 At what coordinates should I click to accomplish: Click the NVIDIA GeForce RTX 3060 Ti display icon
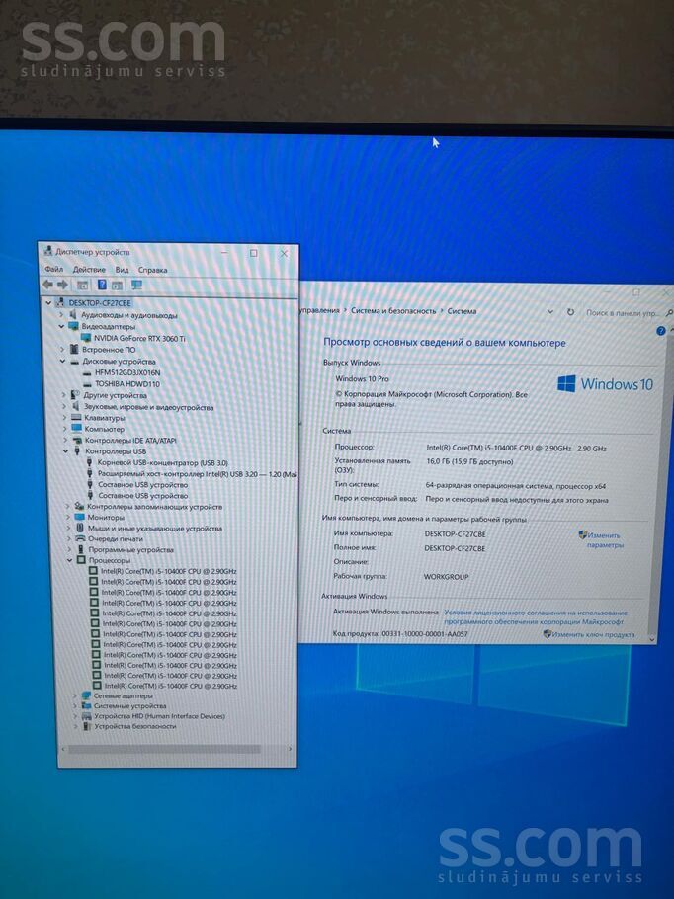tap(86, 338)
